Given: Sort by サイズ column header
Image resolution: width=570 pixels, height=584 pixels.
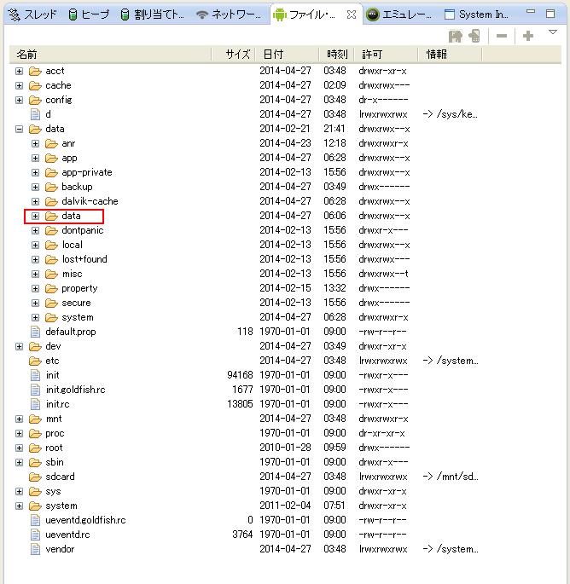Looking at the screenshot, I should [234, 55].
